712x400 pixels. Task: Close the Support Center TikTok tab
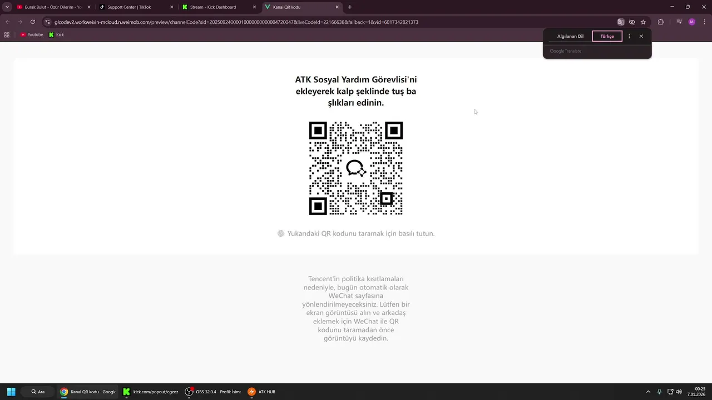click(171, 7)
